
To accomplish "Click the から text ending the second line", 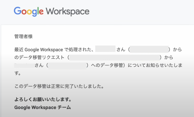I will point(169,58).
